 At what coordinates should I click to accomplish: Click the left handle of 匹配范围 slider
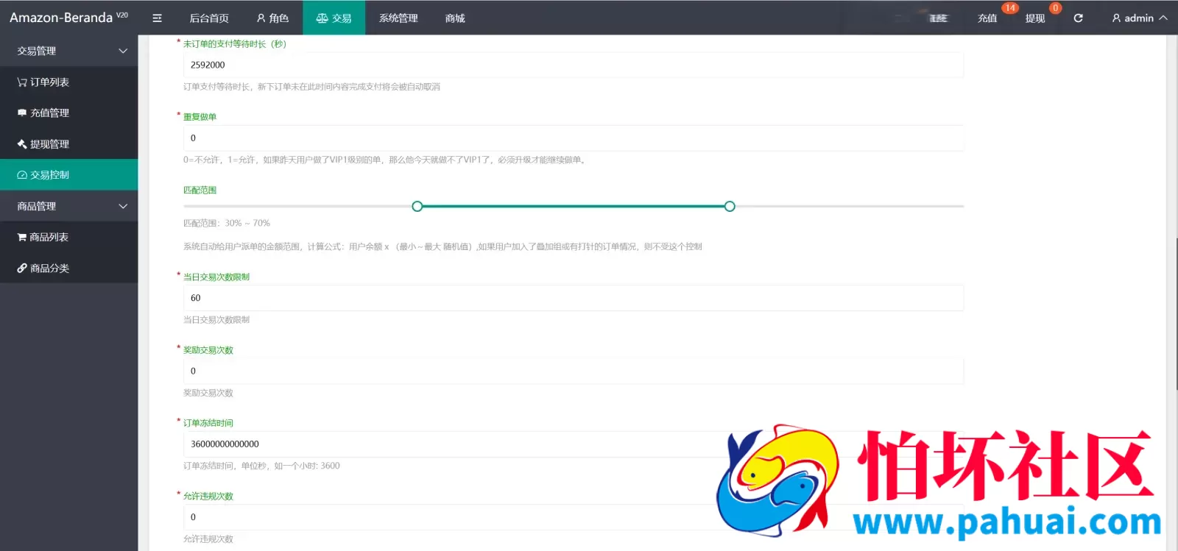(417, 206)
